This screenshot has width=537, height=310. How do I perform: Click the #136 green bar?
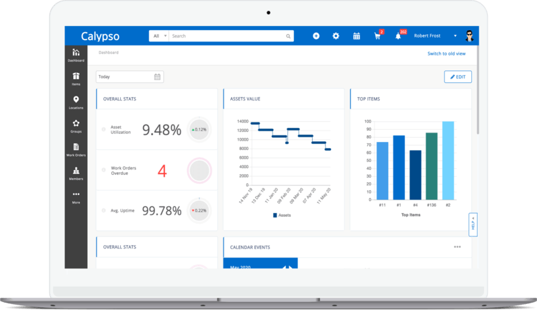click(x=432, y=166)
